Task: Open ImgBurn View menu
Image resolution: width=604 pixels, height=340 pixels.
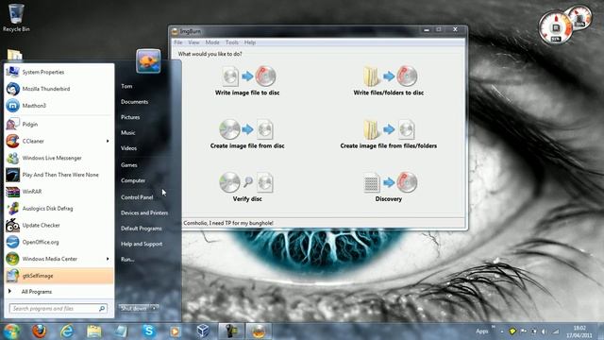Action: 193,42
